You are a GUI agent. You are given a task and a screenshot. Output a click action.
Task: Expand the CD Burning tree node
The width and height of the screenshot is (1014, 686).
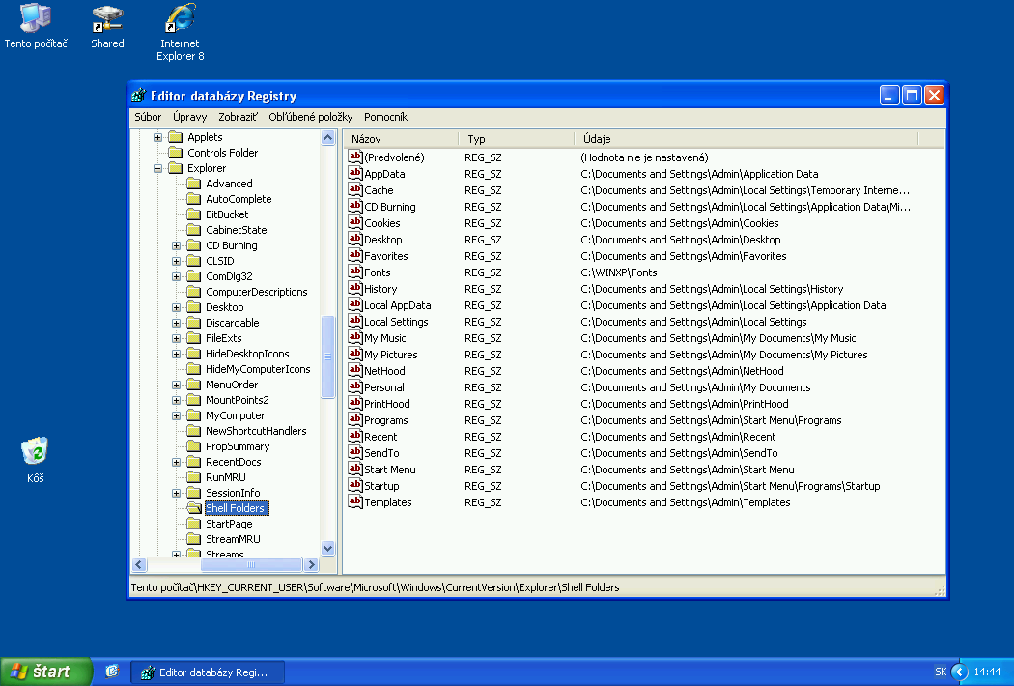[x=177, y=245]
